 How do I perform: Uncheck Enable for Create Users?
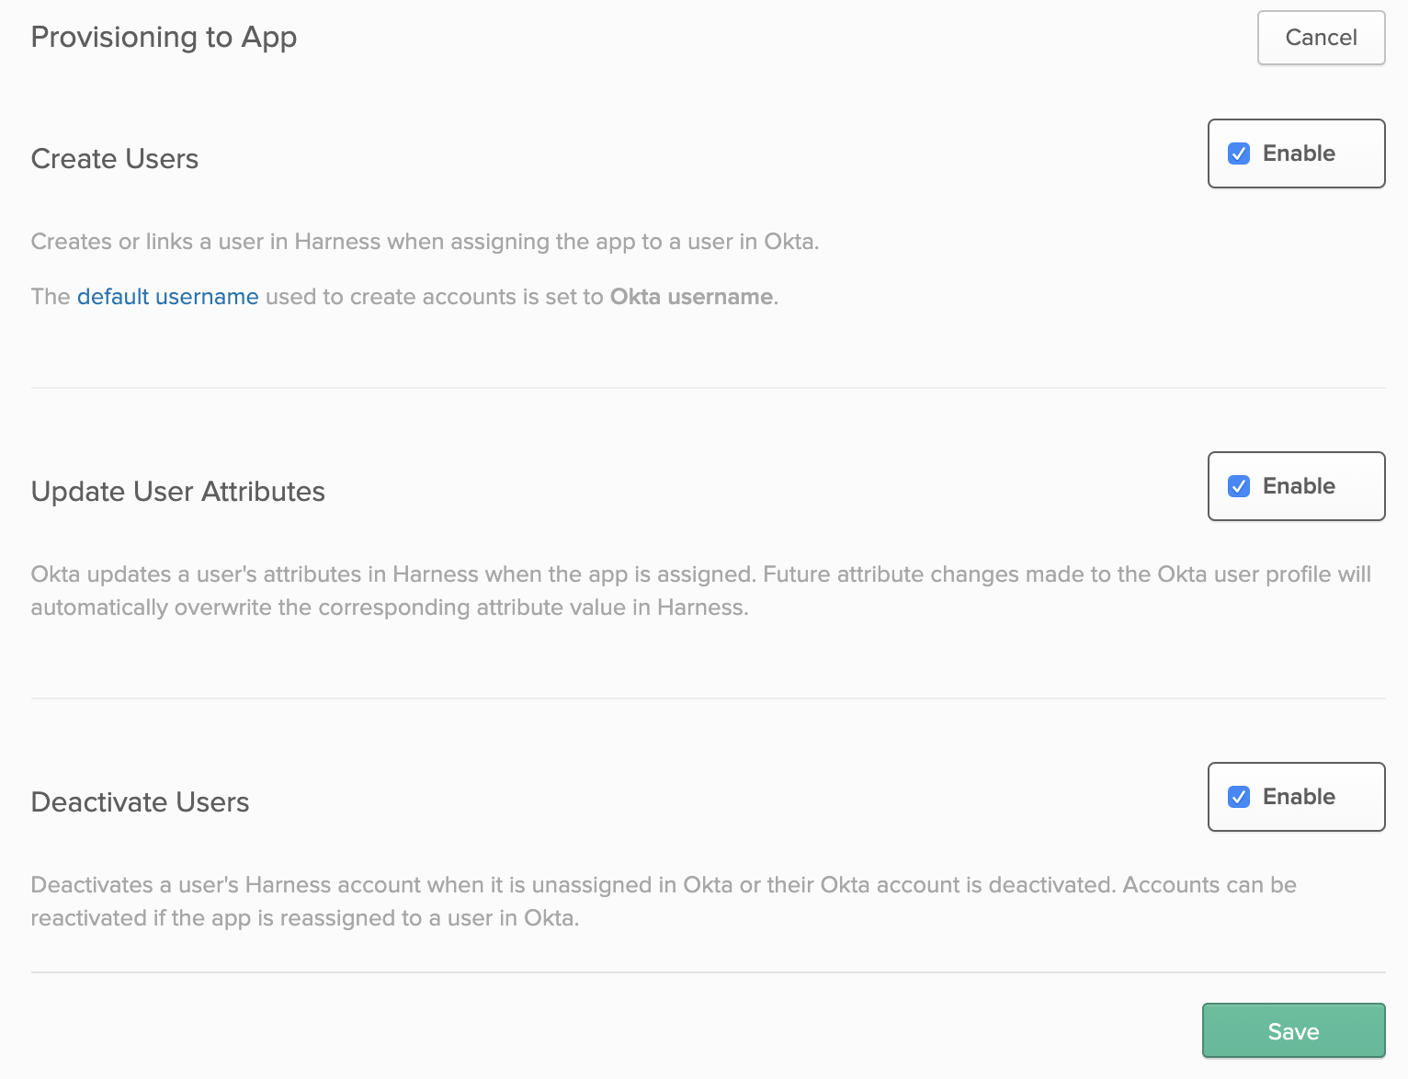click(x=1239, y=153)
